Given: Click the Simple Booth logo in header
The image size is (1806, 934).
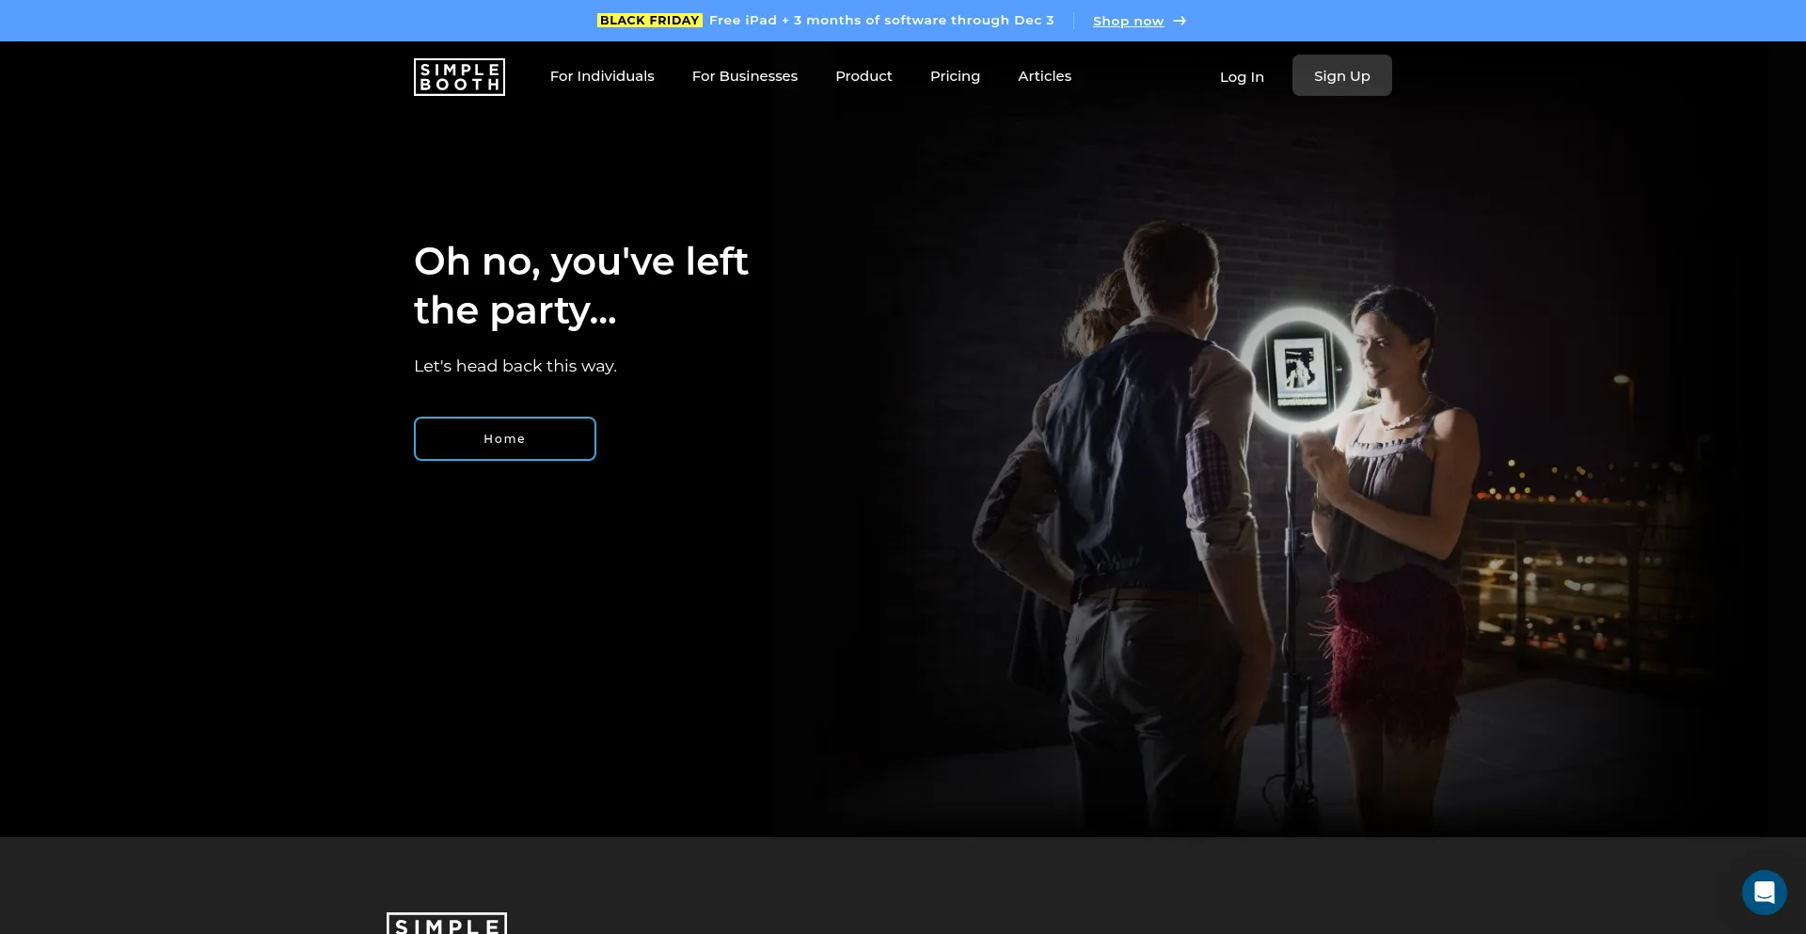Looking at the screenshot, I should [459, 77].
